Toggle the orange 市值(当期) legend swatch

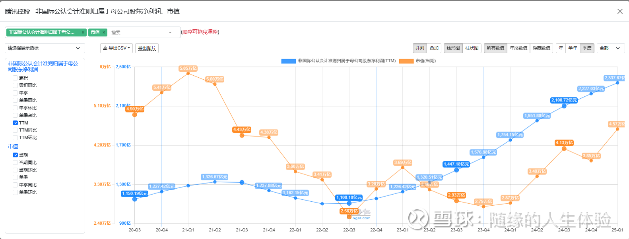(406, 61)
